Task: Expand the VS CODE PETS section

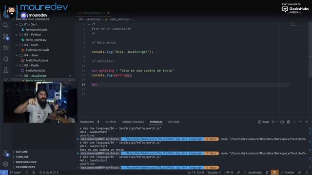Action: [x=25, y=167]
